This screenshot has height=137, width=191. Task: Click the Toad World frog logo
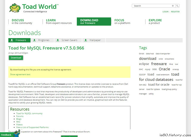(15, 8)
